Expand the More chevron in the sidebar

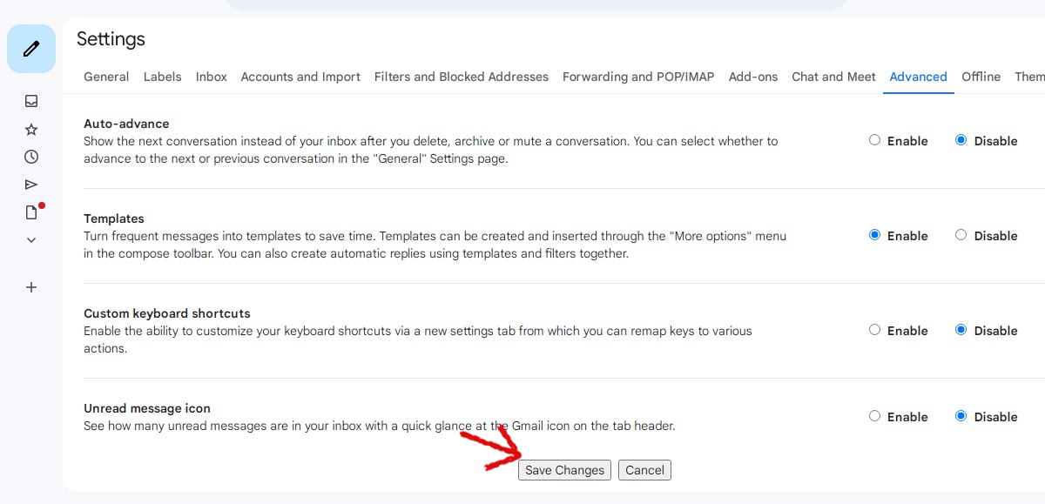(31, 240)
